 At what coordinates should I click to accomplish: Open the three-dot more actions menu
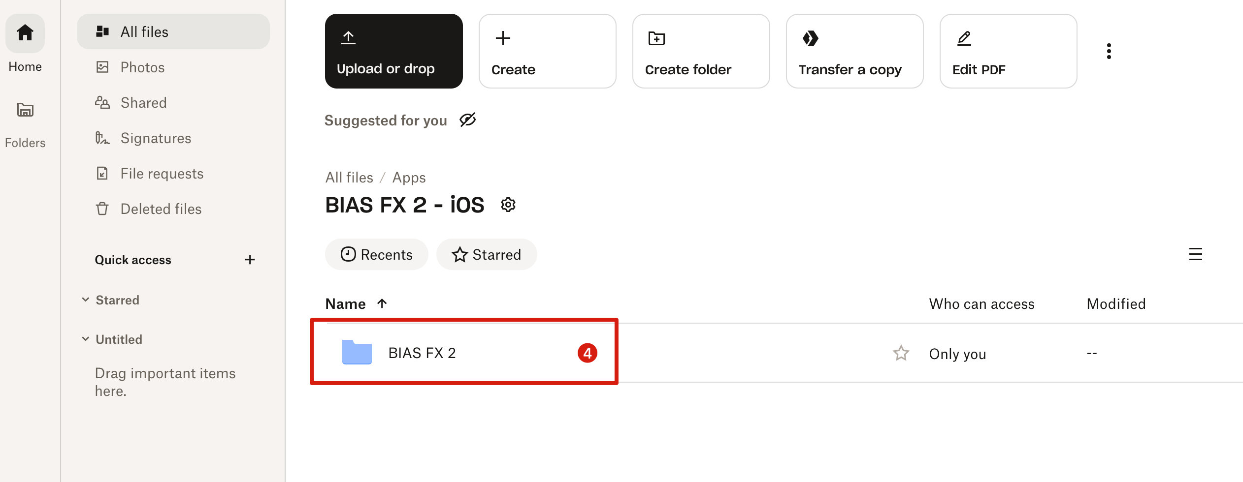point(1109,51)
